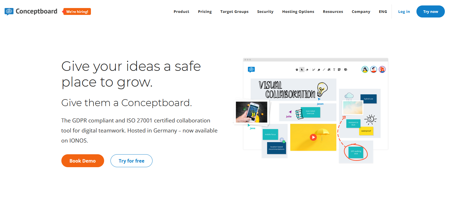The height and width of the screenshot is (199, 450).
Task: Click the red-haired woman avatar
Action: [x=382, y=69]
